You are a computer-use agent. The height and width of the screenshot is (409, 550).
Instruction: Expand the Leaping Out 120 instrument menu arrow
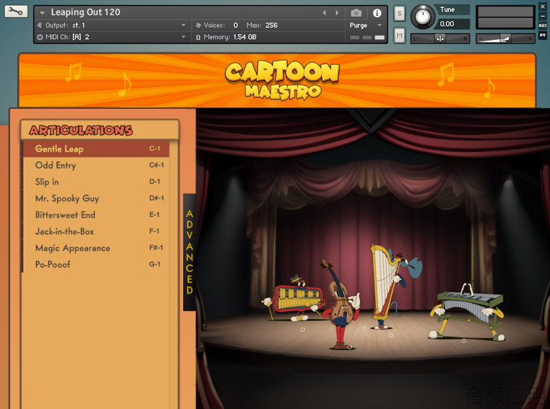[x=43, y=13]
